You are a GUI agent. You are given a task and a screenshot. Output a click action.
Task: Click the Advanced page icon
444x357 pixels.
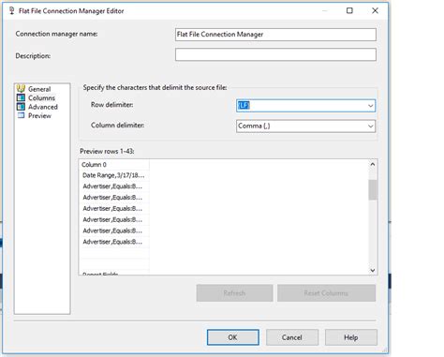pyautogui.click(x=21, y=107)
